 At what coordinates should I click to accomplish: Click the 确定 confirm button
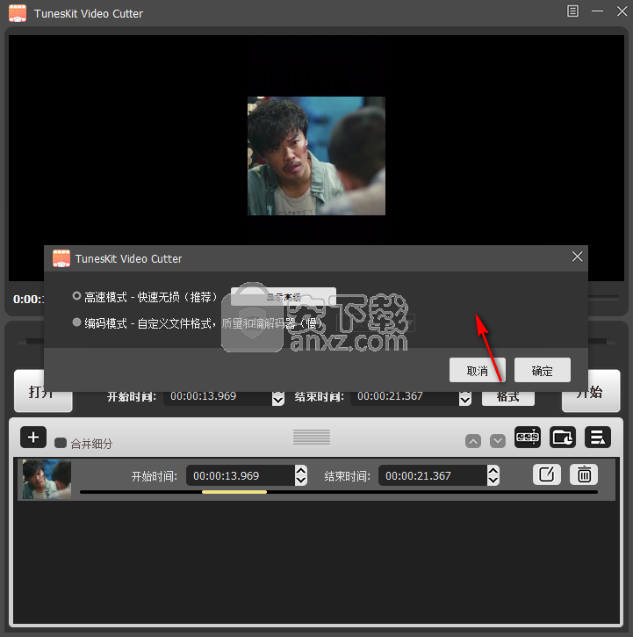click(543, 370)
